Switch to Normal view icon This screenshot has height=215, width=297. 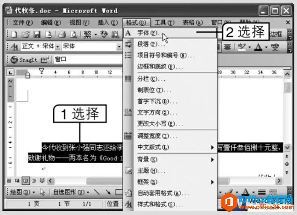(9, 180)
